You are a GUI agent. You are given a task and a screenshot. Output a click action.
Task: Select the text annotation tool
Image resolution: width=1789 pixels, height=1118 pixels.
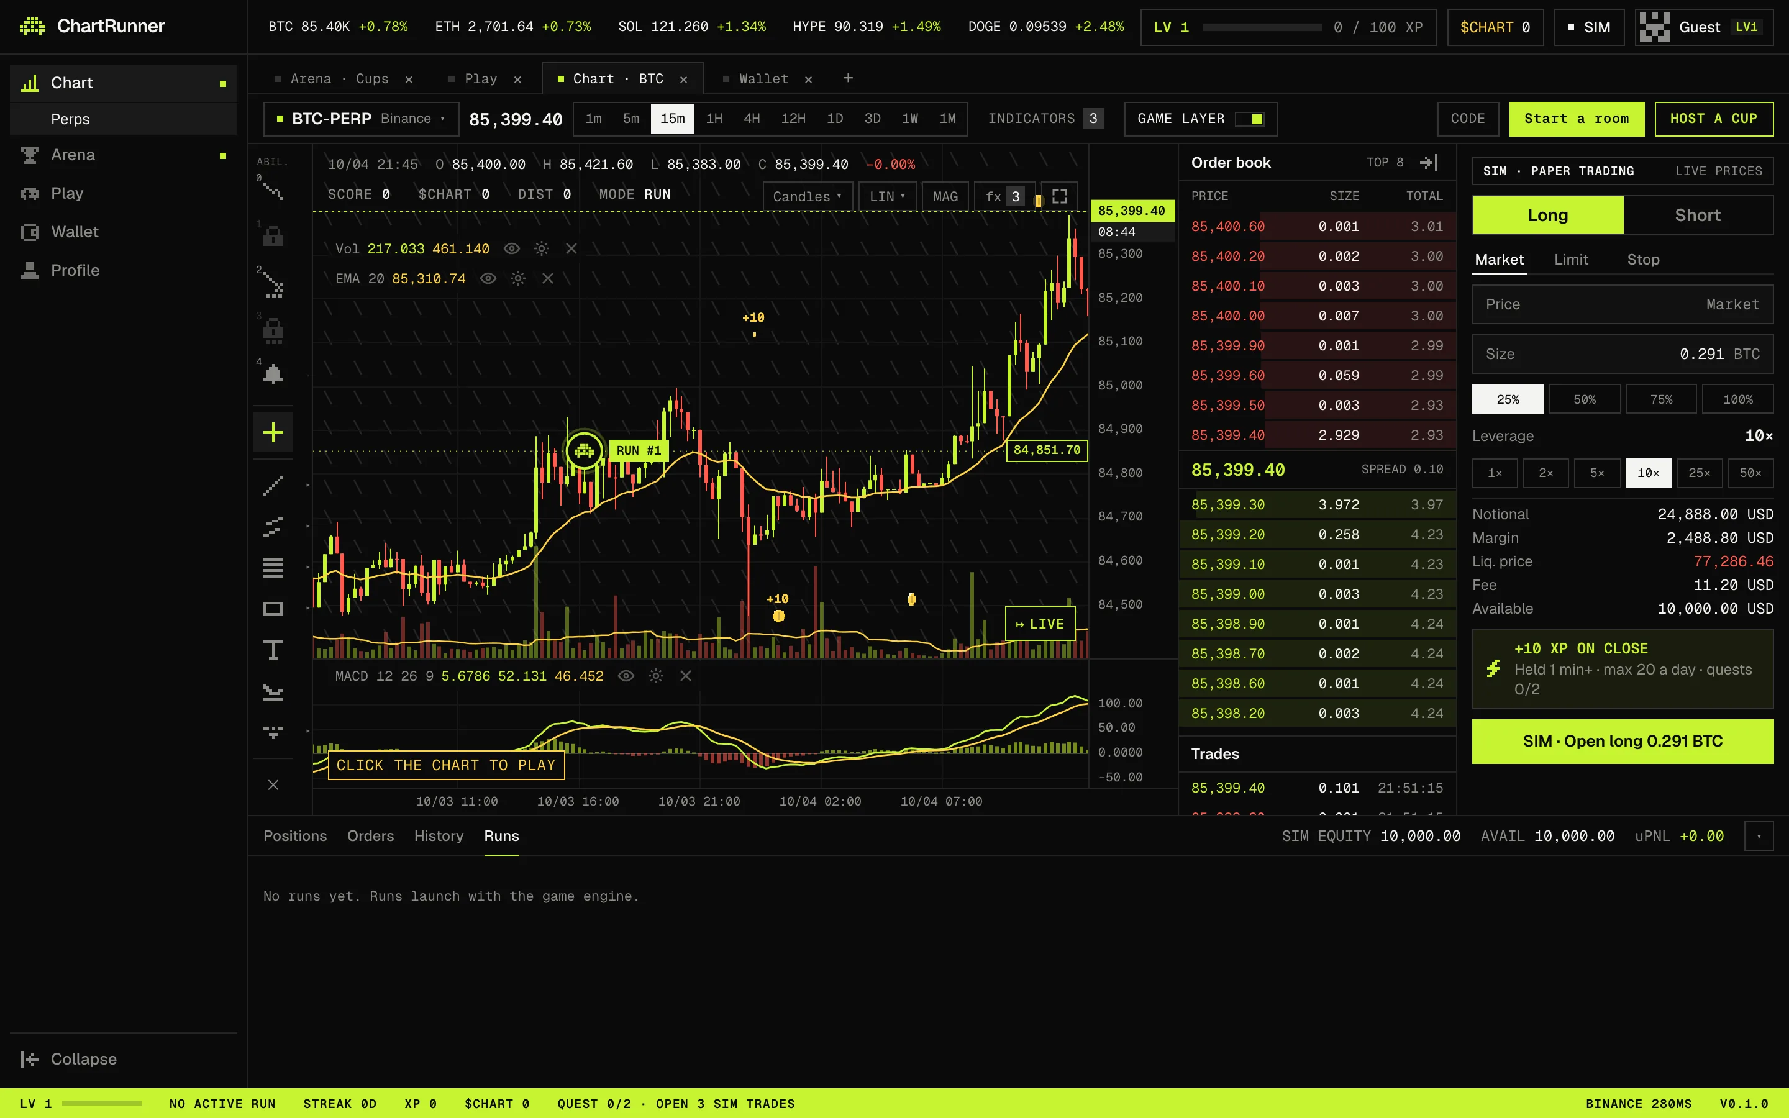click(273, 650)
